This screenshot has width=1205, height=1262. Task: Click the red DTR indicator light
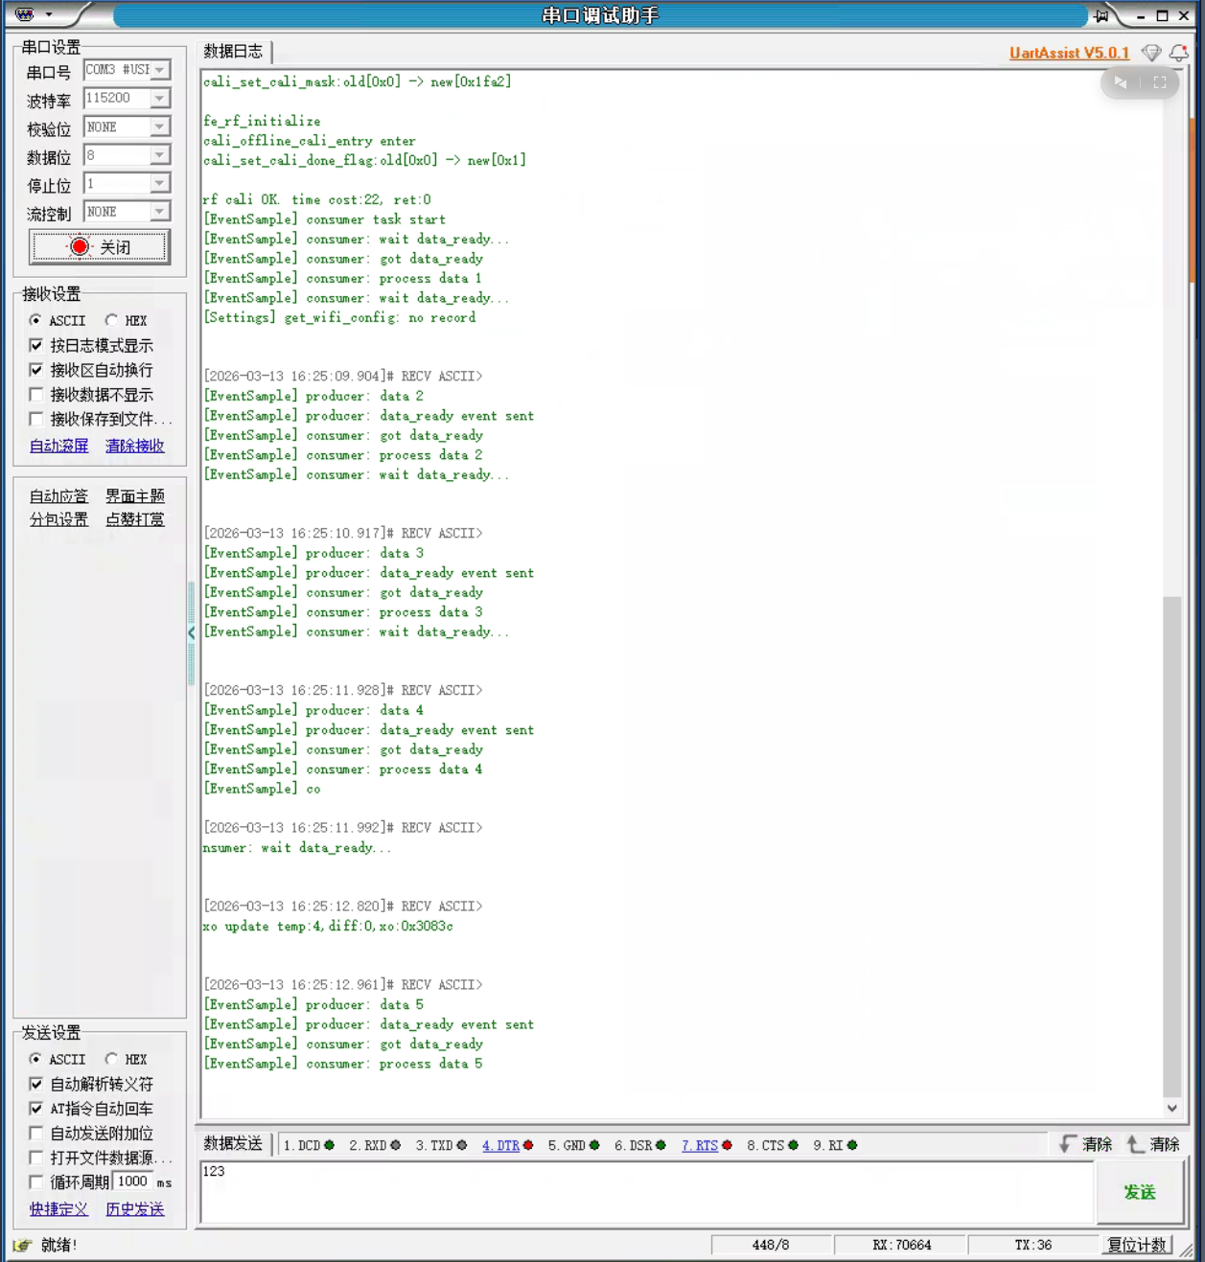tap(528, 1145)
